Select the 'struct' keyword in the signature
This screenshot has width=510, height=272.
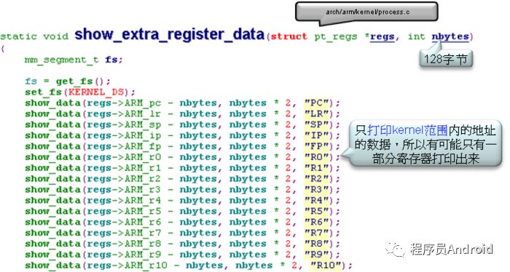tap(289, 36)
